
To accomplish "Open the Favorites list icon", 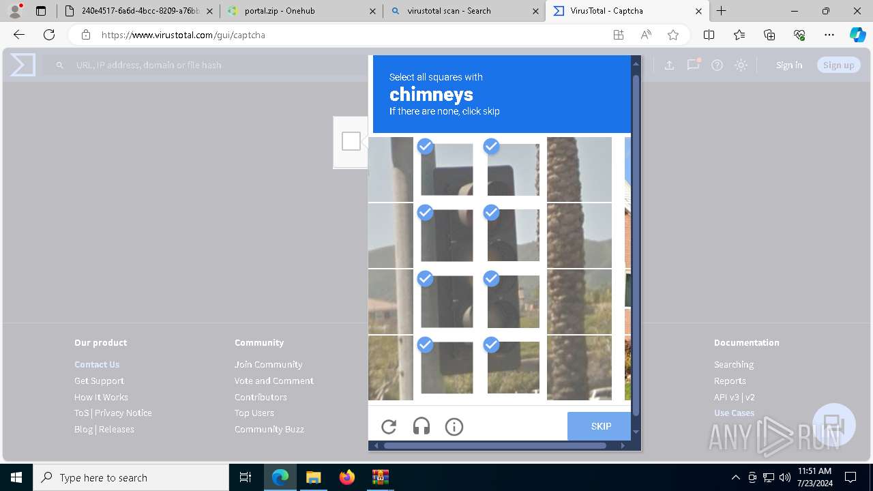I will (739, 35).
